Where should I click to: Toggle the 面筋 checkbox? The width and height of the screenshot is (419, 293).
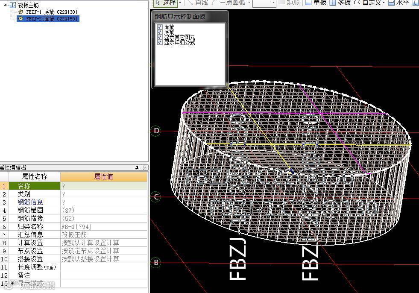[160, 27]
